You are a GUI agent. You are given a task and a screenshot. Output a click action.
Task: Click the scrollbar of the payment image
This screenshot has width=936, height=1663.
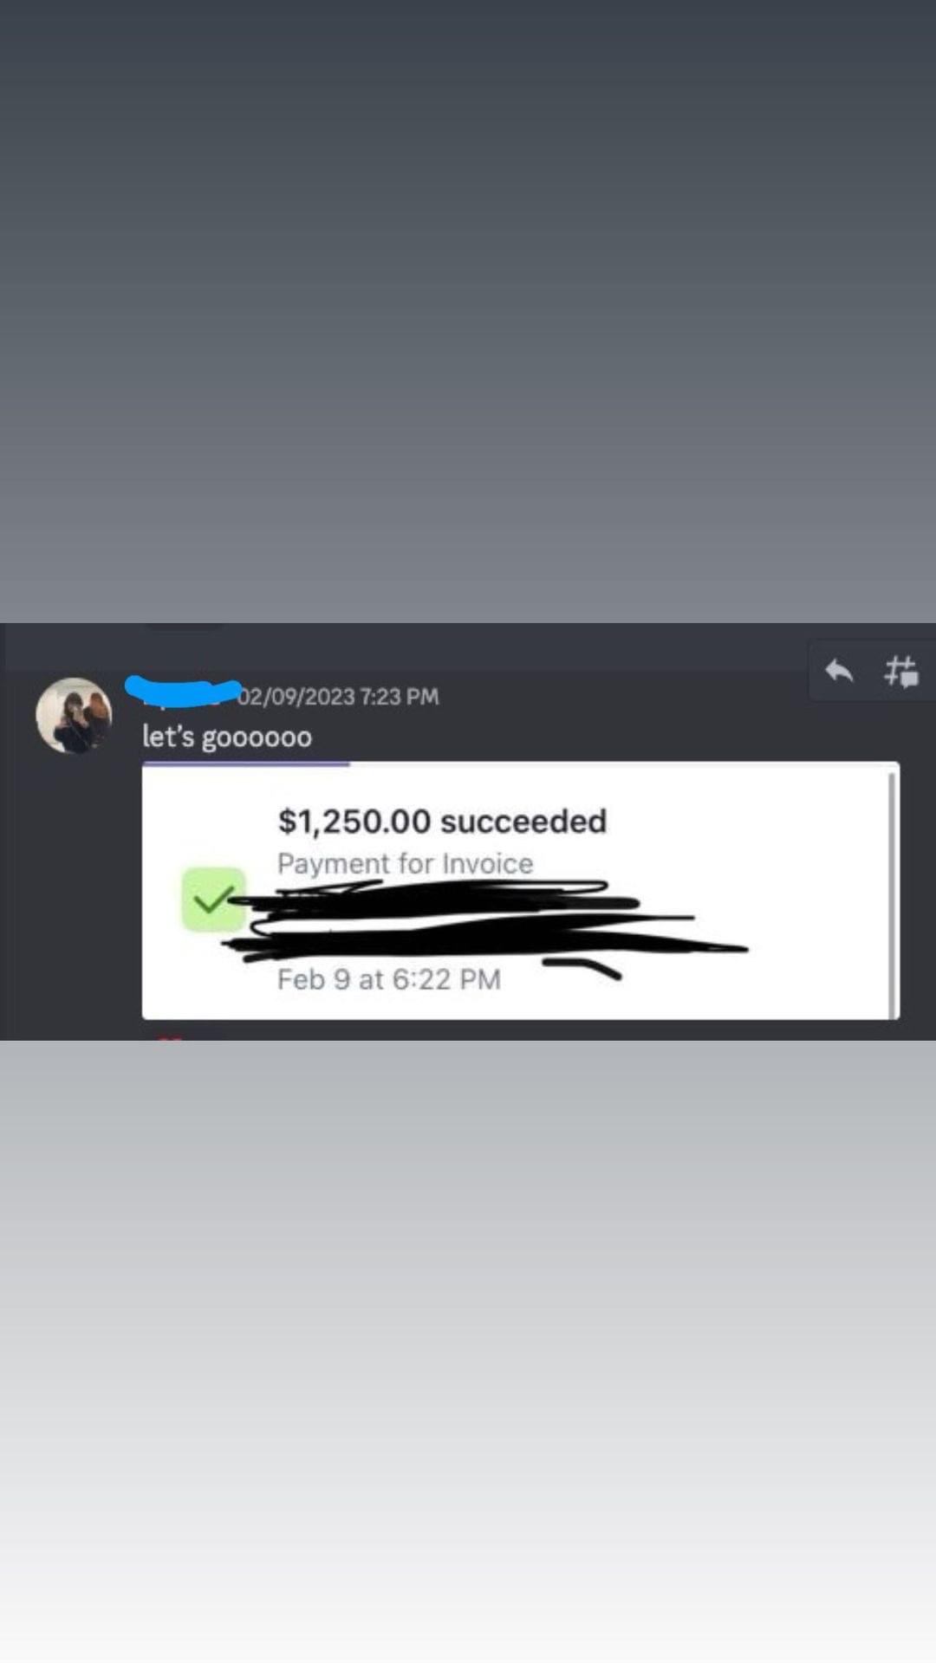tap(892, 893)
